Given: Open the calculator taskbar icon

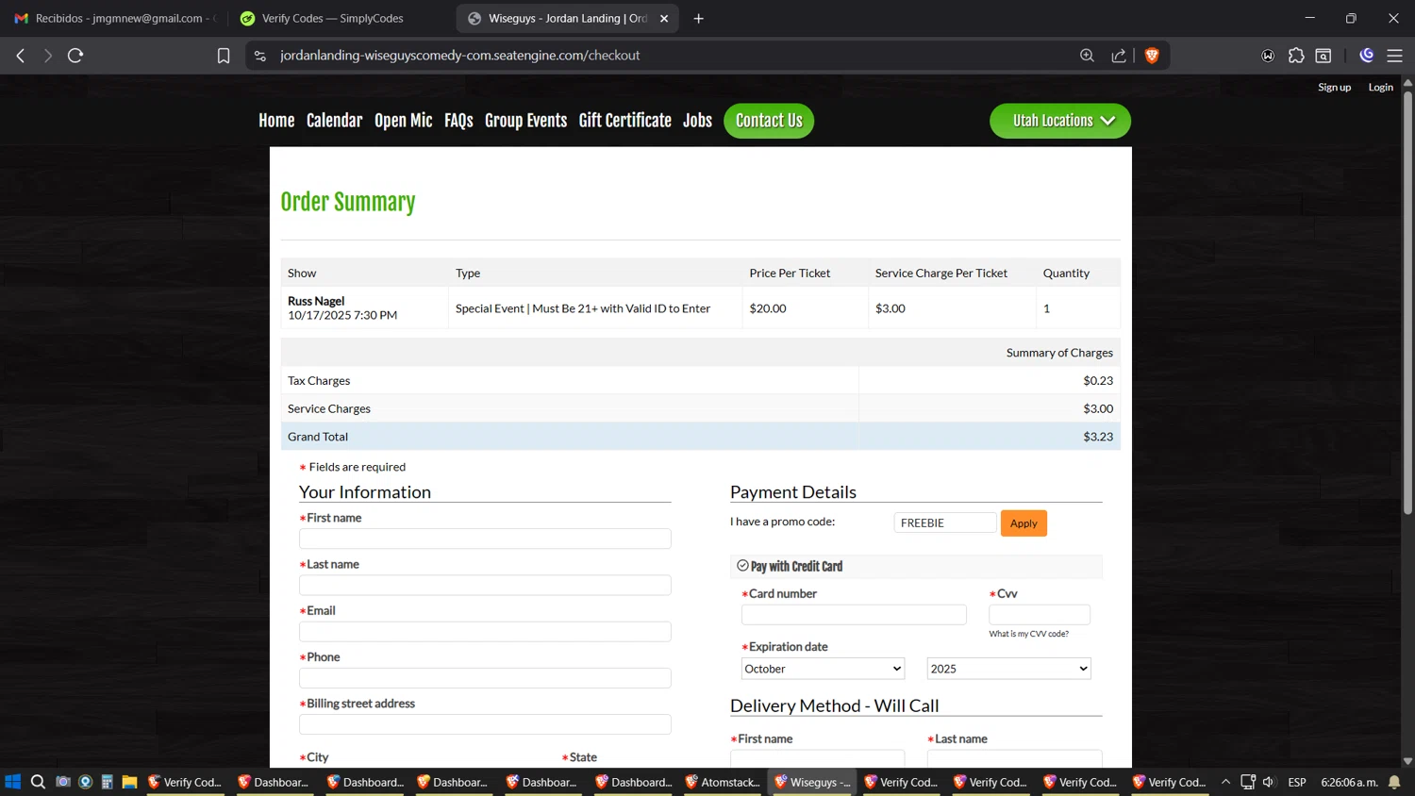Looking at the screenshot, I should coord(108,782).
